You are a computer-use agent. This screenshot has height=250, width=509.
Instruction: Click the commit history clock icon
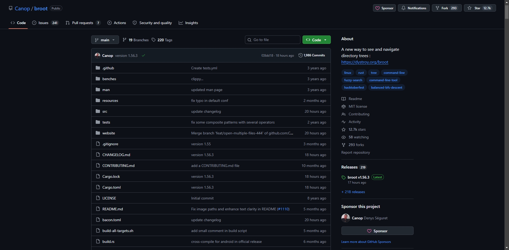pyautogui.click(x=300, y=55)
